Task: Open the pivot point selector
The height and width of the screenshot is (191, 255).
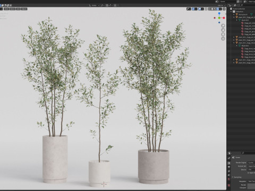Action: pos(103,5)
